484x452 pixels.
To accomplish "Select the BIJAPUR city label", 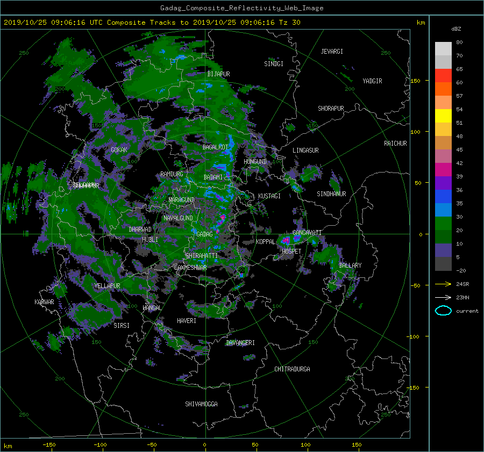I will [x=218, y=74].
